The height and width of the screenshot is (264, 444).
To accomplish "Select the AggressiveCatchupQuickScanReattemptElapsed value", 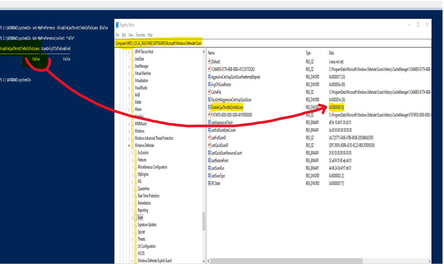I will point(235,77).
